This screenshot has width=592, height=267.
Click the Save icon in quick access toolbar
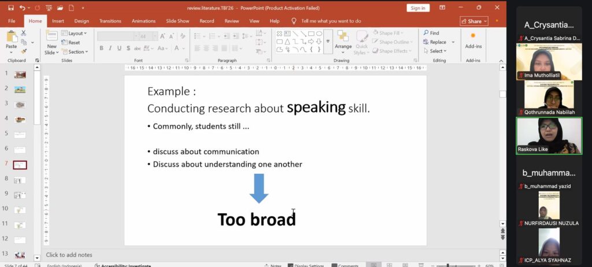click(x=9, y=8)
